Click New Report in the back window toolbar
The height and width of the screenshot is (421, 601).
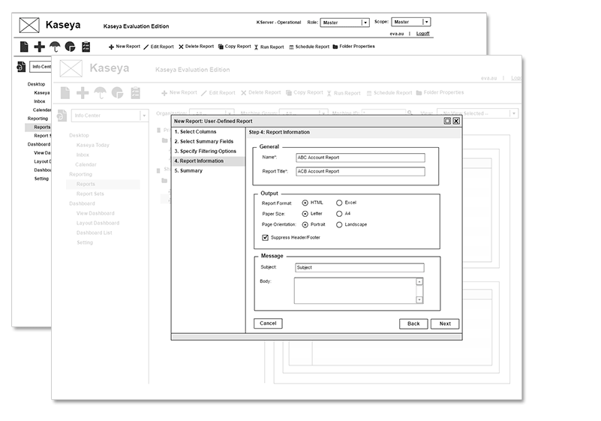(x=125, y=47)
